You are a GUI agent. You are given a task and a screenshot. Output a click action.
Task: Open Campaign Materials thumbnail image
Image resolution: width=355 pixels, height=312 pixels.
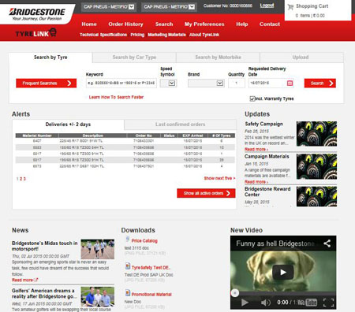tap(316, 166)
